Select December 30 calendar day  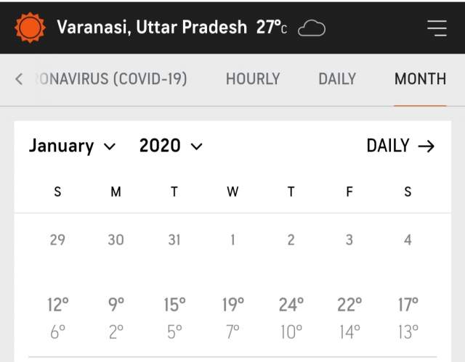coord(116,239)
